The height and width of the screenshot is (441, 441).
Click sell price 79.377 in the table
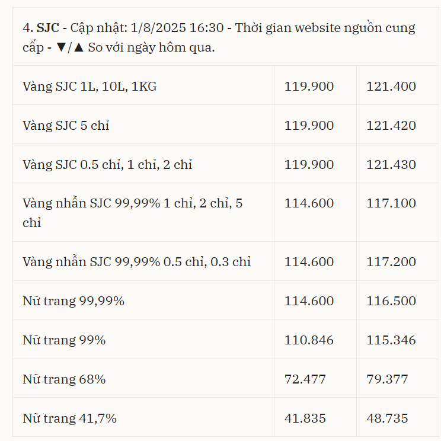click(x=387, y=379)
